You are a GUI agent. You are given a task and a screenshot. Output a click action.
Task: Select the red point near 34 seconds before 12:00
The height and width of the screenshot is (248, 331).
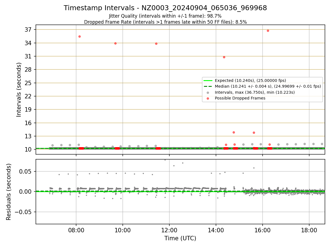156,44
